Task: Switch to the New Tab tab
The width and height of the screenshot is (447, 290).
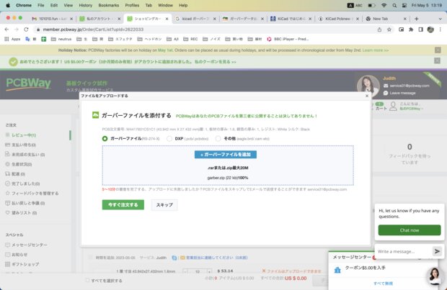Action: coord(386,19)
